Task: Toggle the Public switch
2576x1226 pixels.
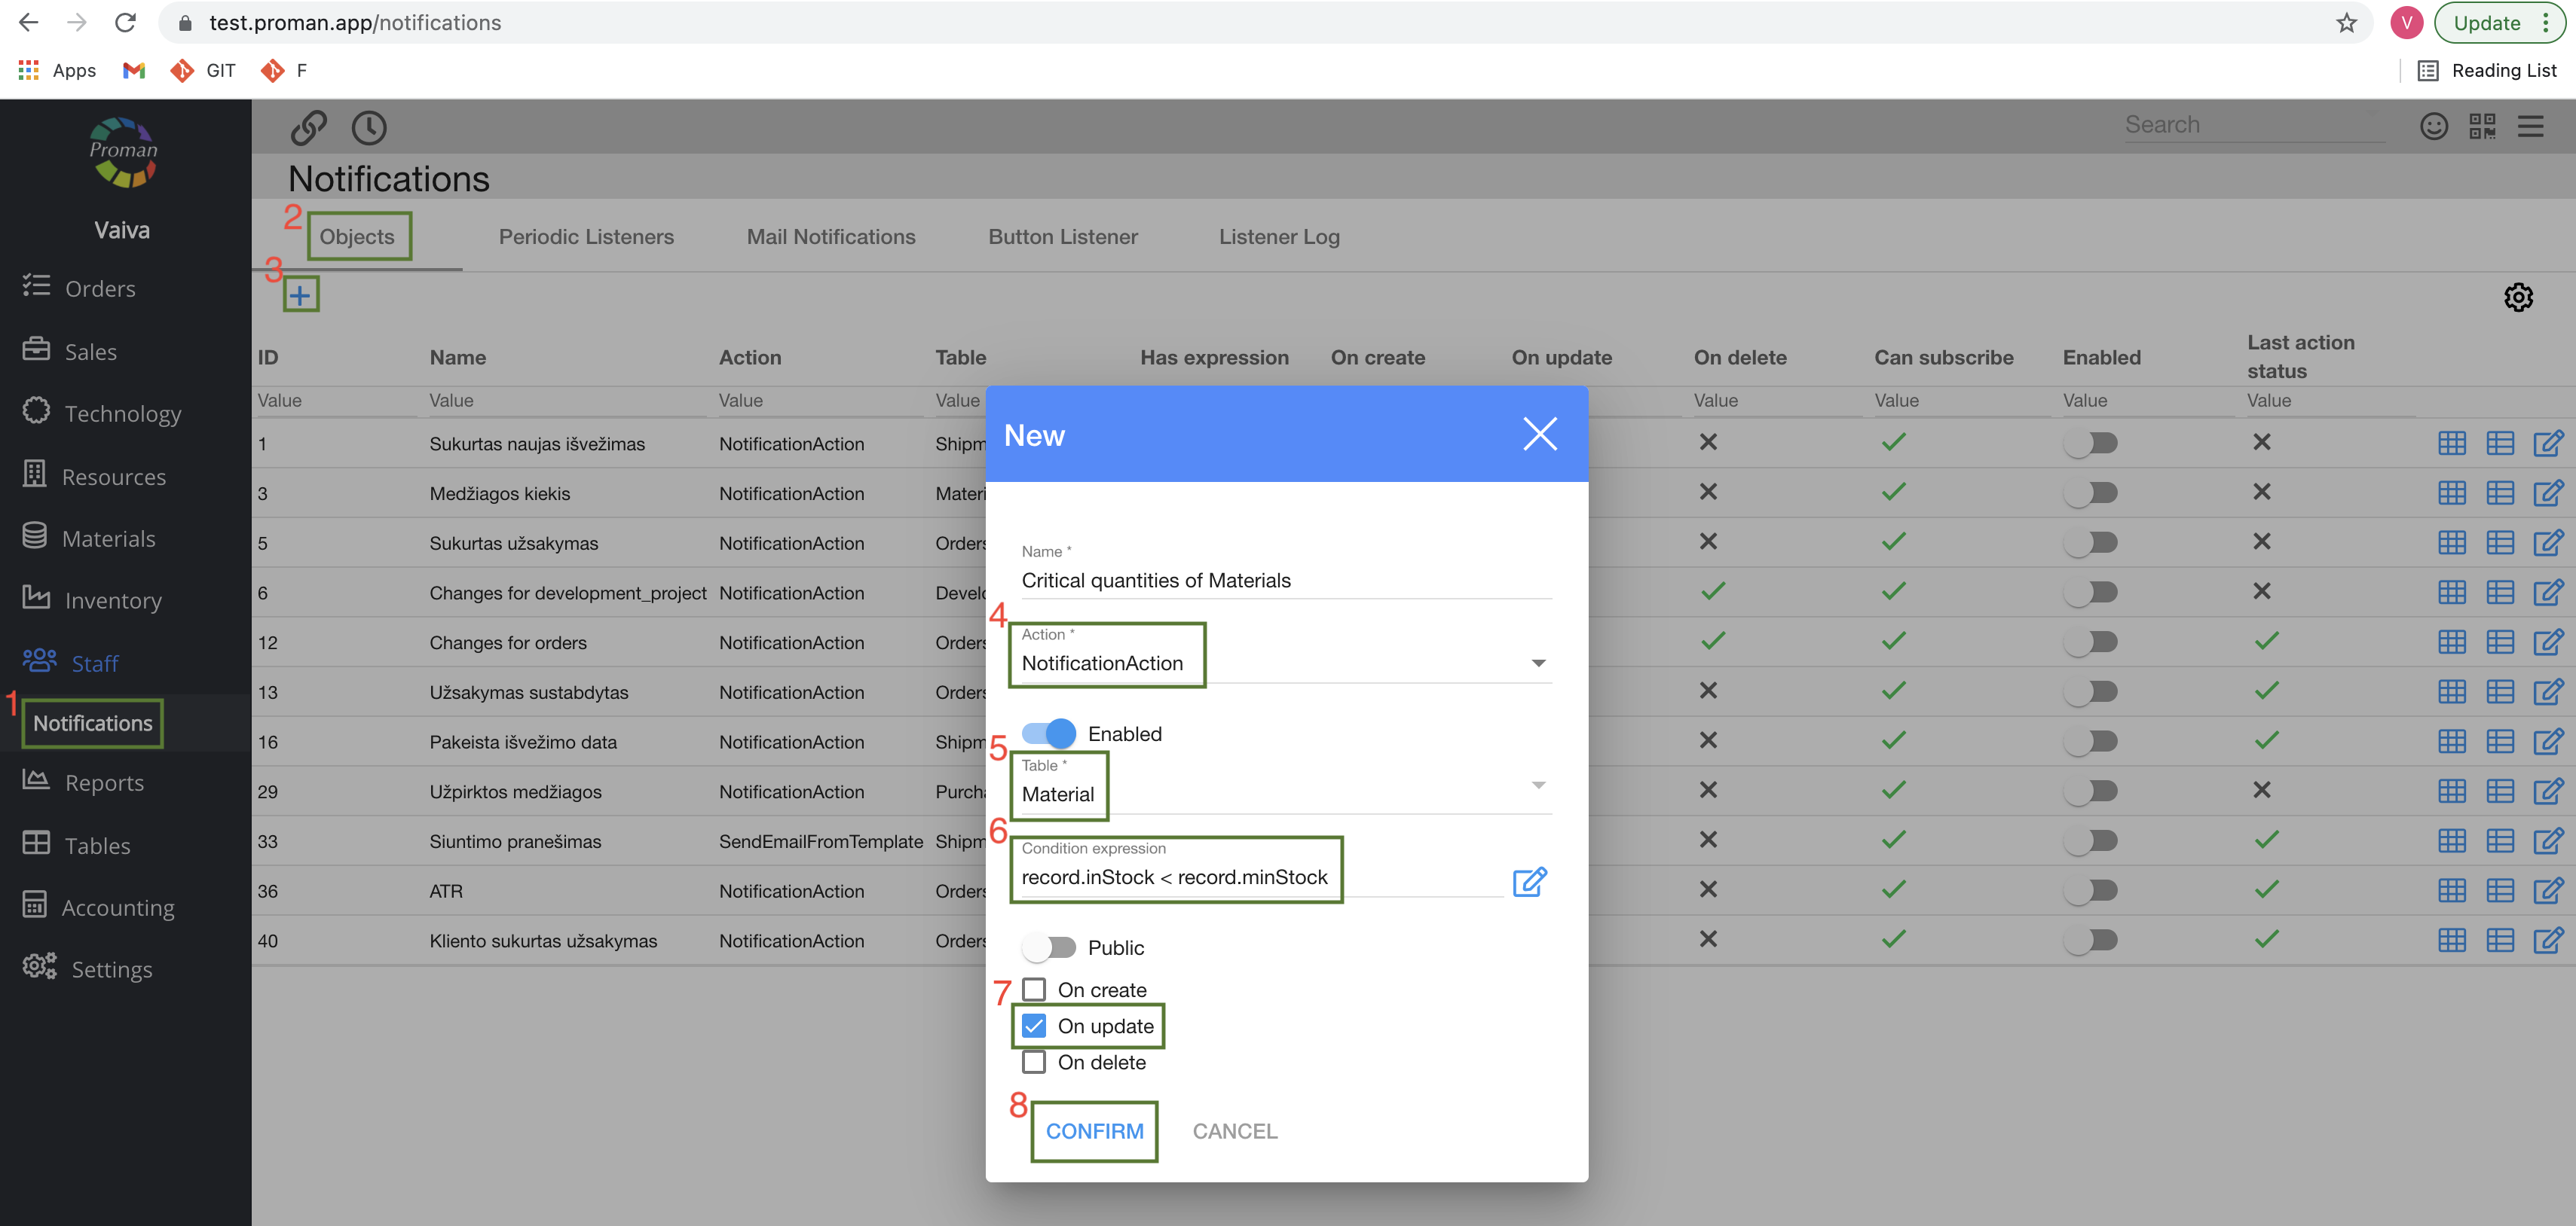Action: click(x=1049, y=946)
